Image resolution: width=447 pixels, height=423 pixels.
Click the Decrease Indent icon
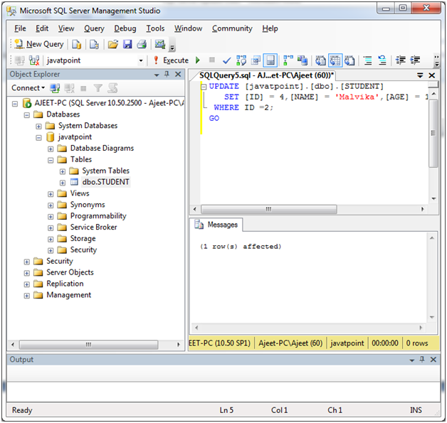(x=401, y=60)
